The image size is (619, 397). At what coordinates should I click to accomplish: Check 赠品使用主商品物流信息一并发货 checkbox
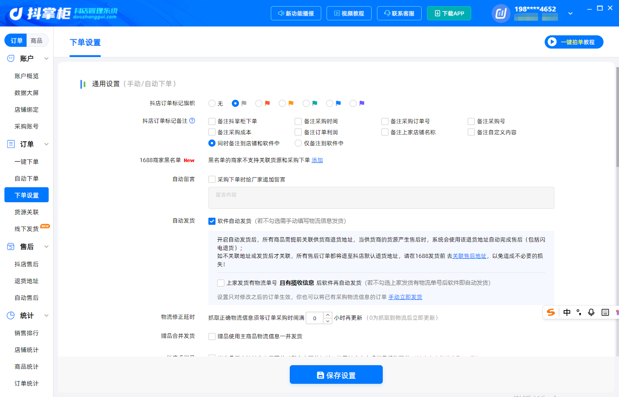(x=212, y=337)
